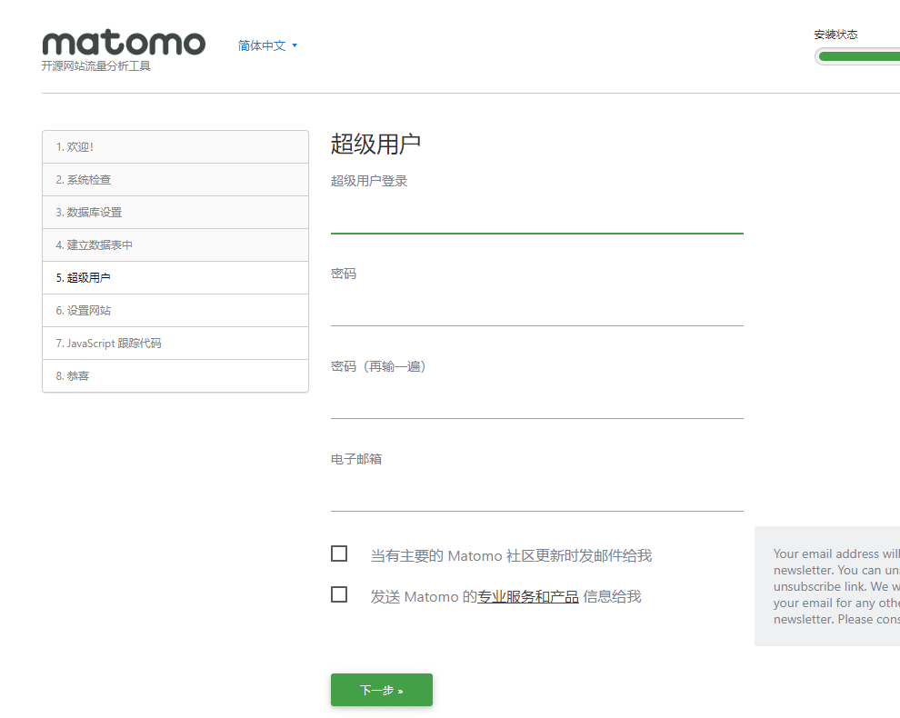Select step 3. 数据库设置
This screenshot has height=718, width=900.
point(175,213)
